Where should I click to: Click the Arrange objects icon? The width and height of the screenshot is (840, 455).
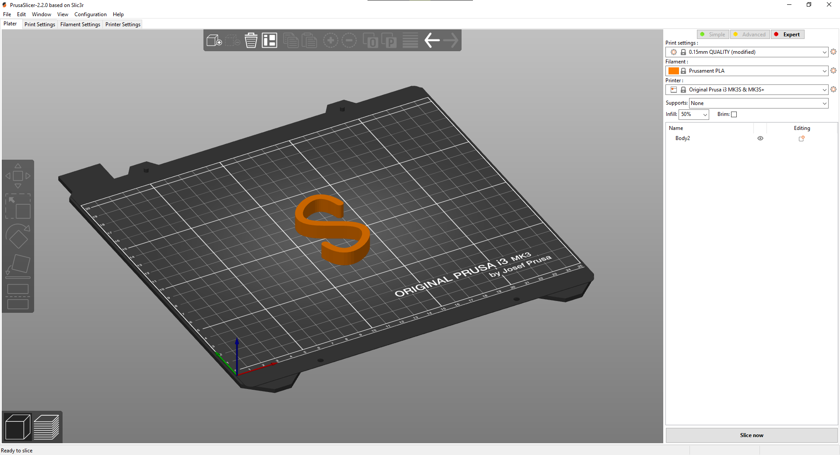coord(269,41)
